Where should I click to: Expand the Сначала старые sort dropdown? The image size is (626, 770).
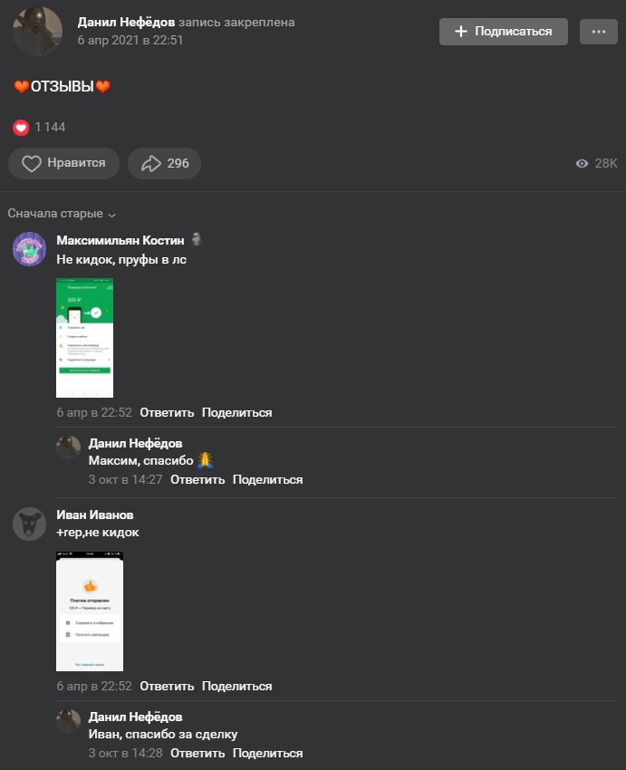point(62,214)
